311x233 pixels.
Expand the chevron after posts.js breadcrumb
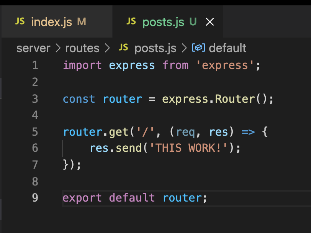click(x=184, y=48)
